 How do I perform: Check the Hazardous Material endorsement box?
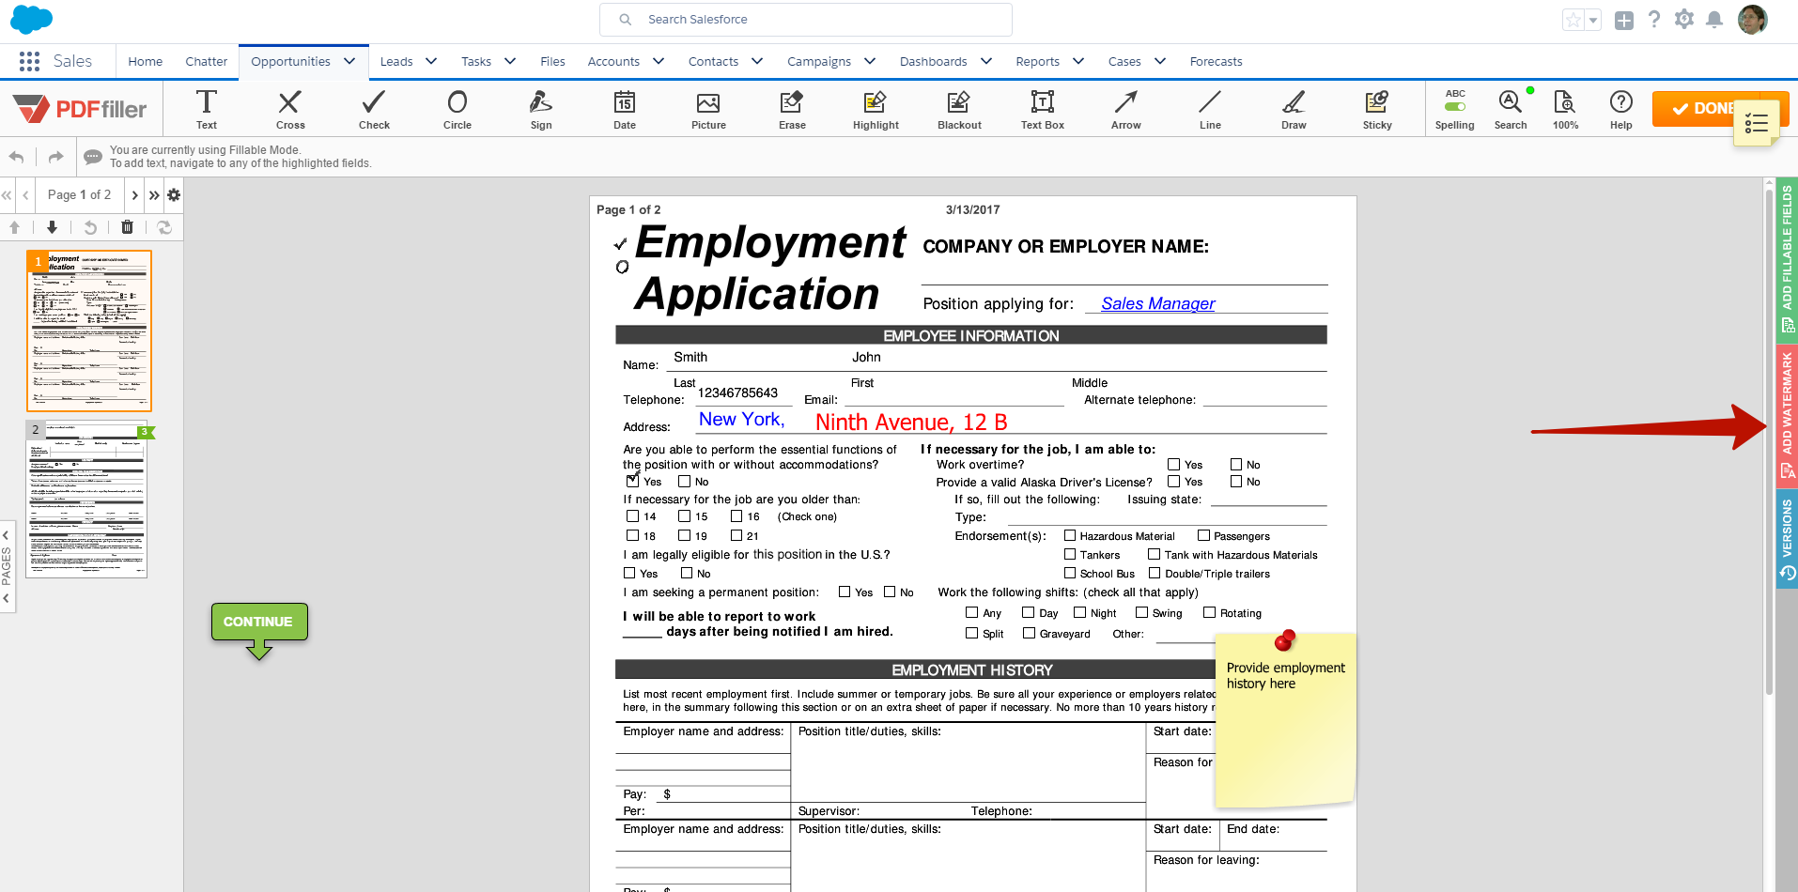[x=1070, y=535]
